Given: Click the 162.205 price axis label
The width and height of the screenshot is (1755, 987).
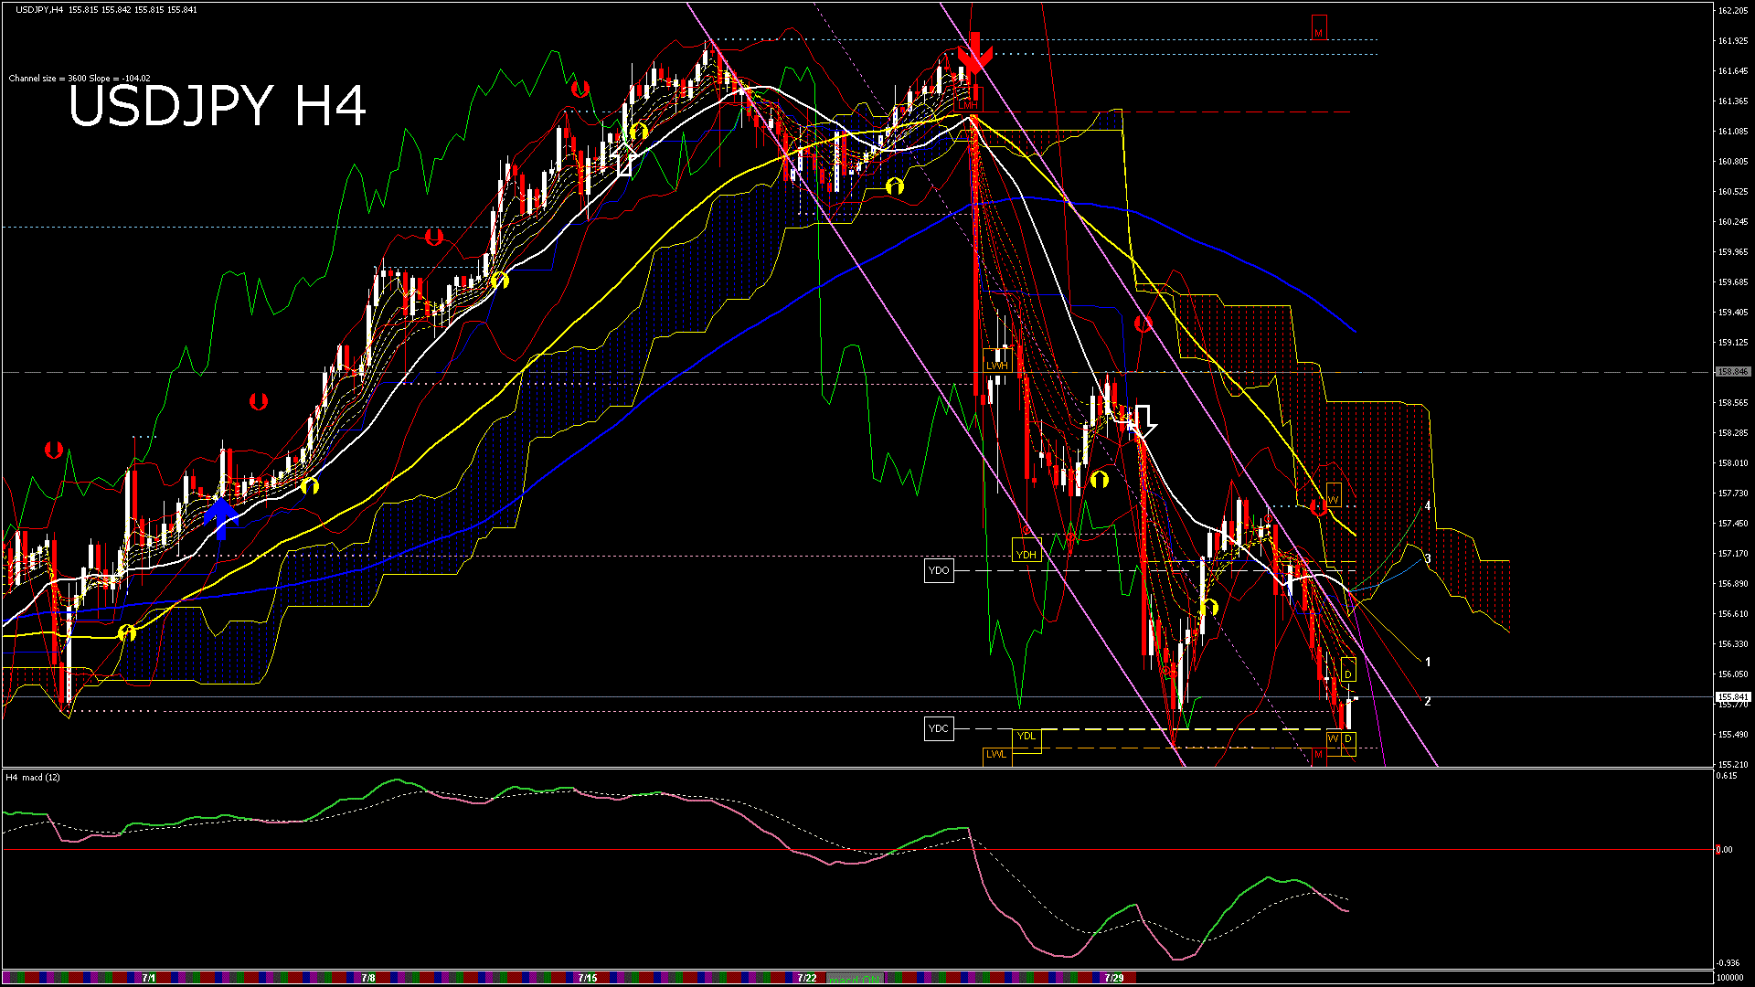Looking at the screenshot, I should (x=1733, y=11).
